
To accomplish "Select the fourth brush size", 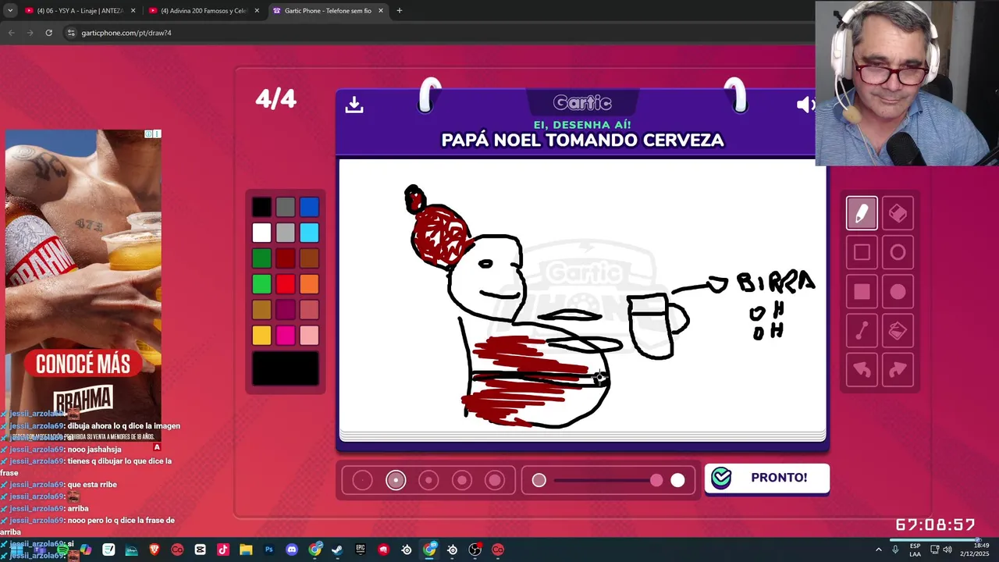I will 462,481.
